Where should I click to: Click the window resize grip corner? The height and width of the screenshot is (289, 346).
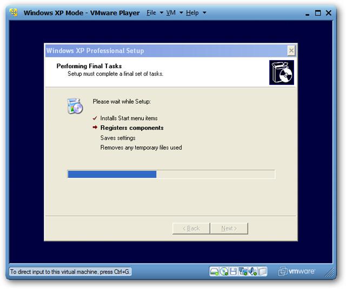pos(329,272)
